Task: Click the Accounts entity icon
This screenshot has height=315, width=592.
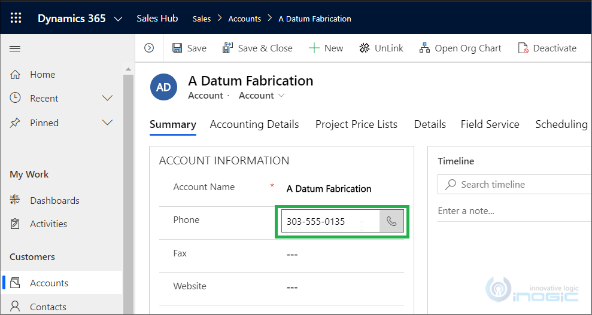Action: [x=15, y=283]
